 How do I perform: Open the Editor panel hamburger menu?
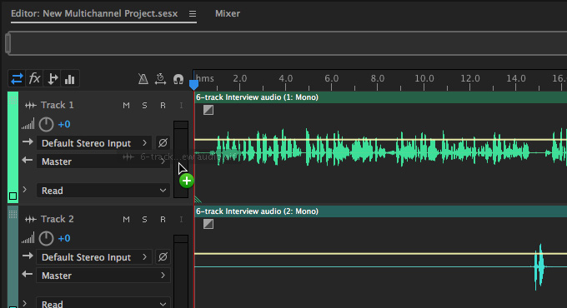click(193, 13)
